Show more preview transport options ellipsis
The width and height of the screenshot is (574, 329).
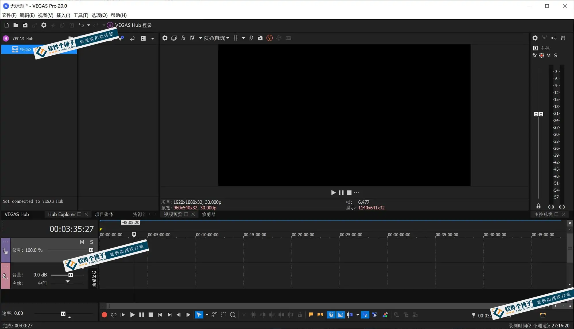[x=356, y=192]
